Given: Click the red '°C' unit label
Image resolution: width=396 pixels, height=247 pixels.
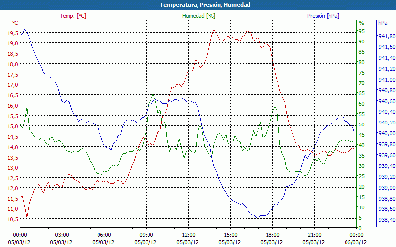Looking at the screenshot, I should point(15,23).
